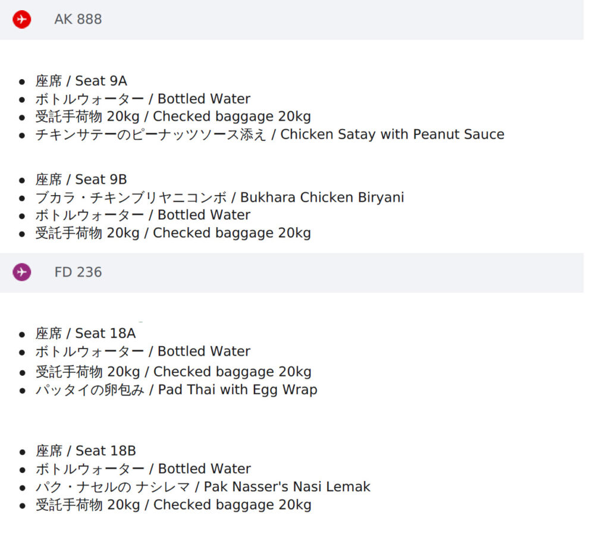This screenshot has height=534, width=609.
Task: Click the Seat 18A entry
Action: point(86,333)
